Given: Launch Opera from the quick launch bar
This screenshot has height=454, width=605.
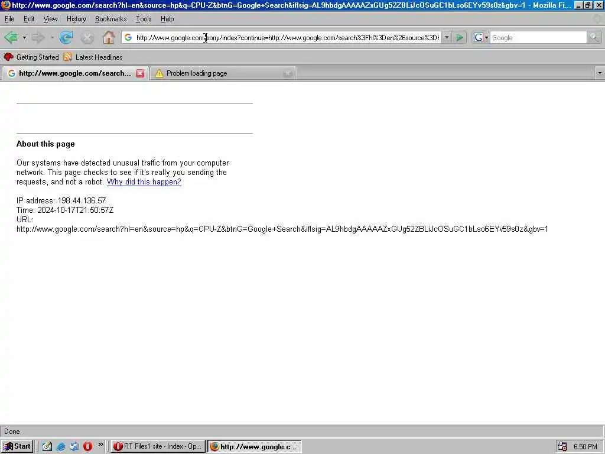Looking at the screenshot, I should click(87, 446).
